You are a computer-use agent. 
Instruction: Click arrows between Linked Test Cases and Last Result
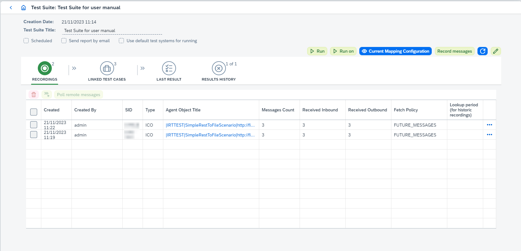(x=143, y=68)
